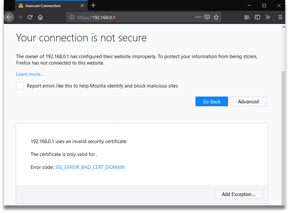Show sidebars button in toolbar
This screenshot has width=289, height=213.
tap(258, 17)
